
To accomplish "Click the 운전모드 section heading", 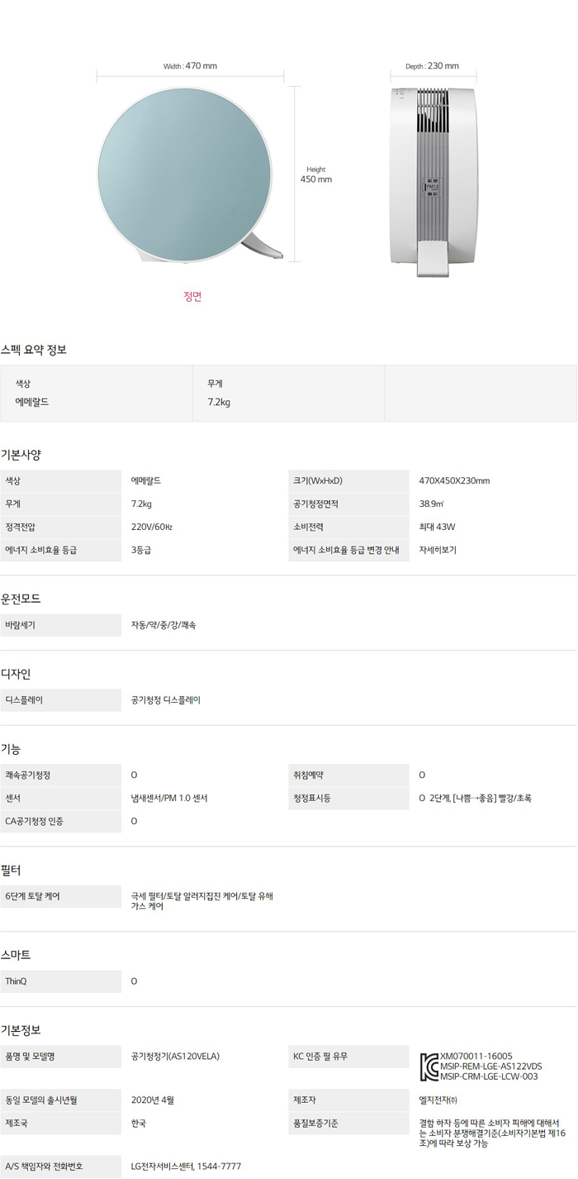I will coord(21,599).
